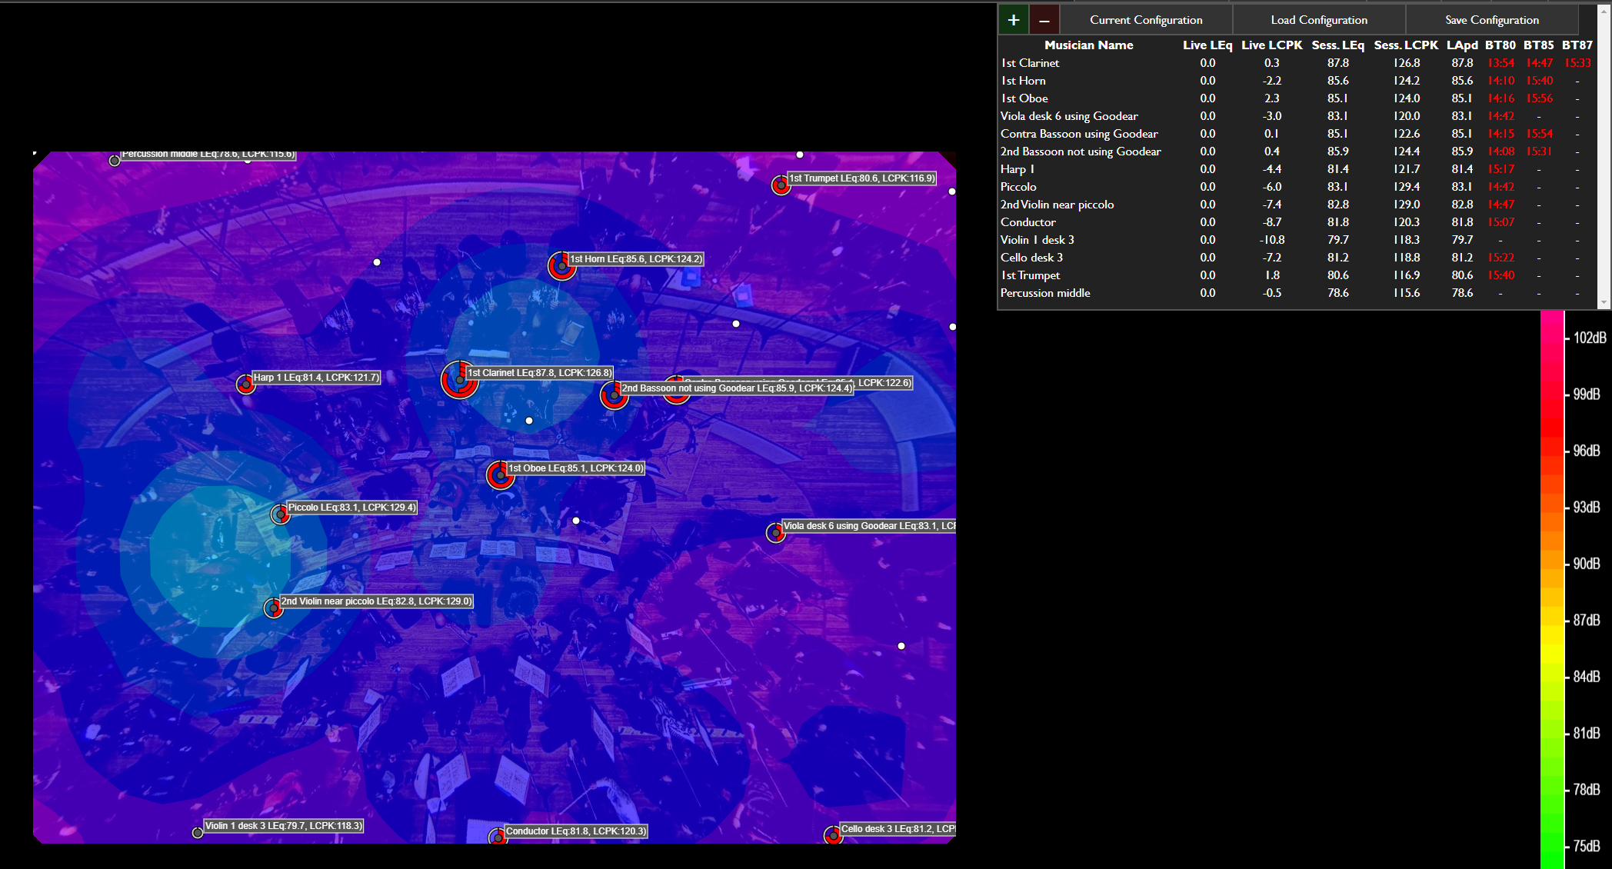Select the 2nd Violin near piccolo marker

coord(272,608)
